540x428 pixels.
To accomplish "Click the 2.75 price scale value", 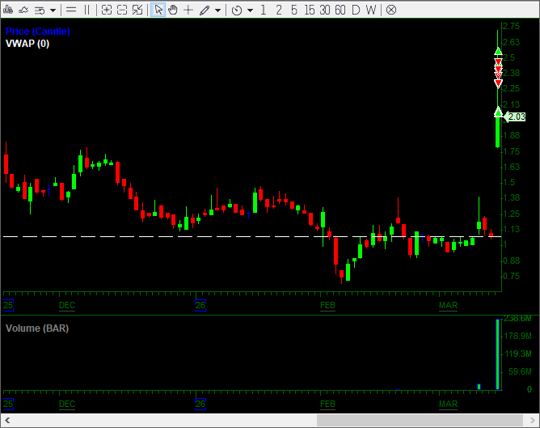I will point(511,26).
